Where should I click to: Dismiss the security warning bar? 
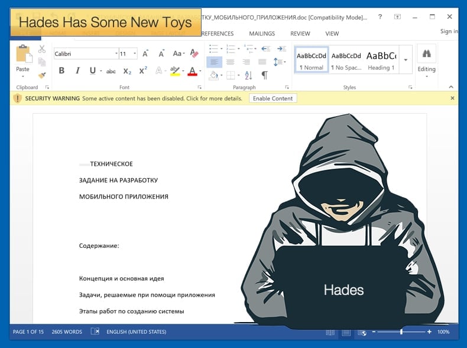point(452,98)
